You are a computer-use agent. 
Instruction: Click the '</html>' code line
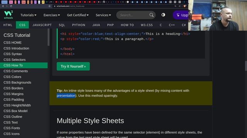pos(67,54)
